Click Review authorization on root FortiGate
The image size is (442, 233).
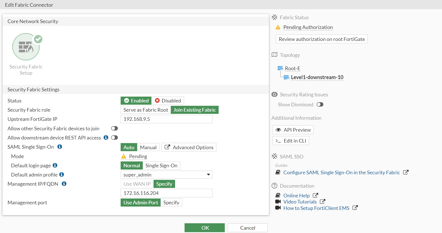(x=322, y=39)
